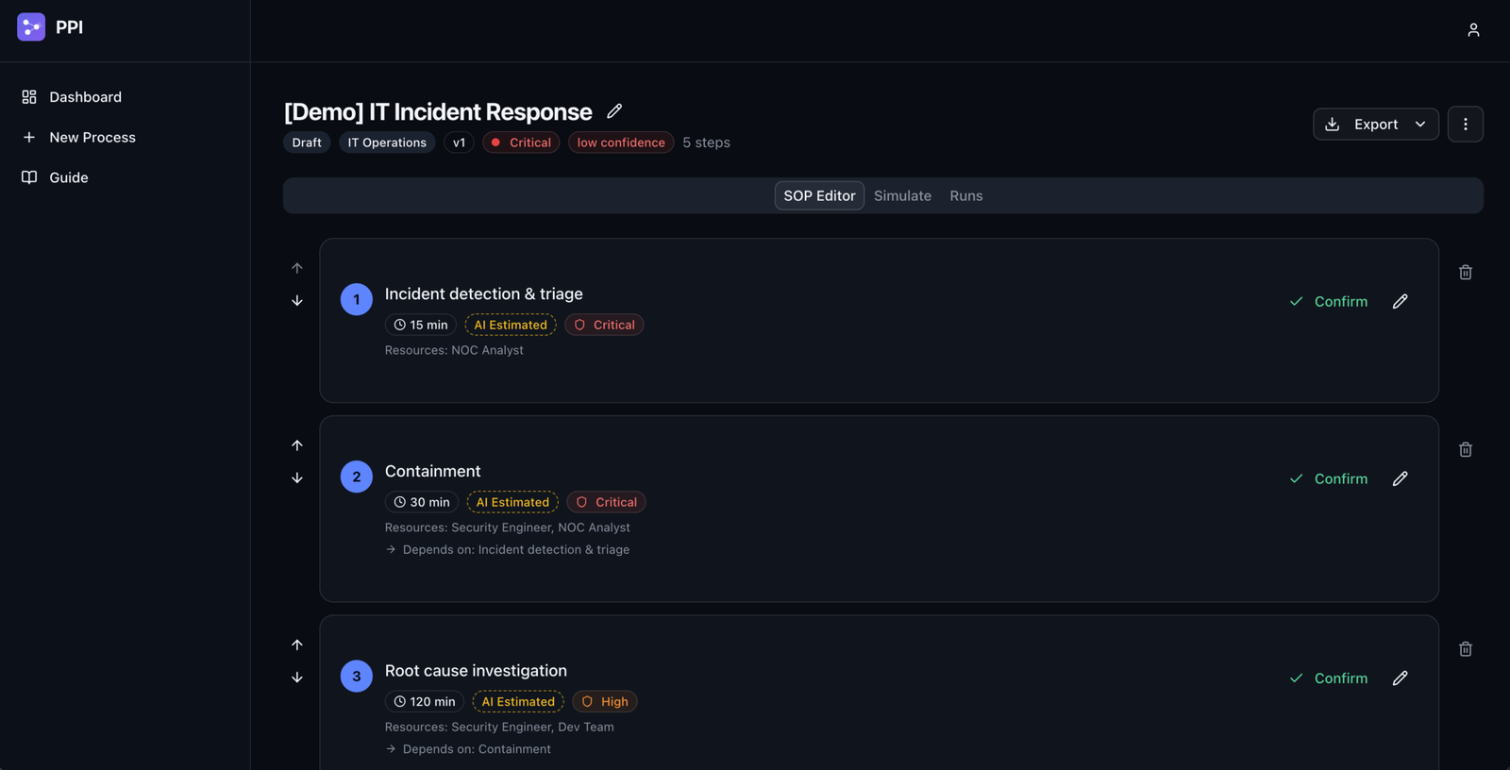The image size is (1510, 770).
Task: Delete the Containment step using trash icon
Action: (1465, 450)
